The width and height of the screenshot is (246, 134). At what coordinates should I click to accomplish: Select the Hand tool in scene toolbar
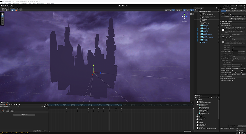(2, 14)
